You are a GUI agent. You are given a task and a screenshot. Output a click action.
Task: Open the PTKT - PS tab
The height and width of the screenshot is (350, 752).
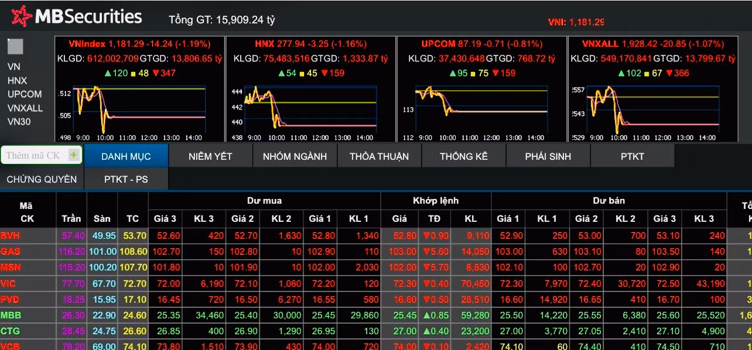click(x=126, y=179)
